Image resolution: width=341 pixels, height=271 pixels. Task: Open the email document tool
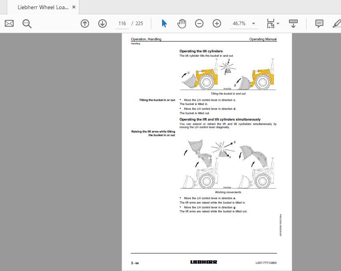pos(9,24)
